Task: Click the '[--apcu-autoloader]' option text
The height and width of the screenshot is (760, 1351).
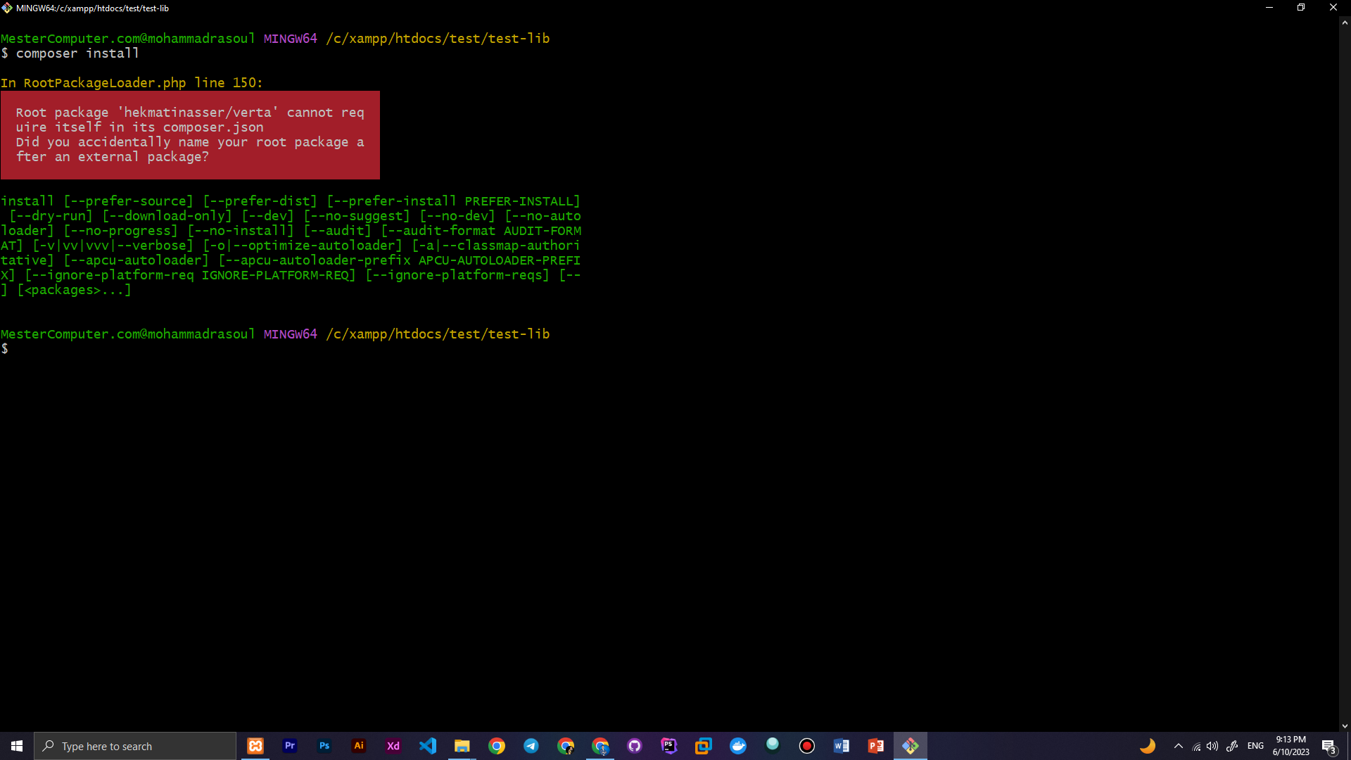Action: tap(136, 260)
